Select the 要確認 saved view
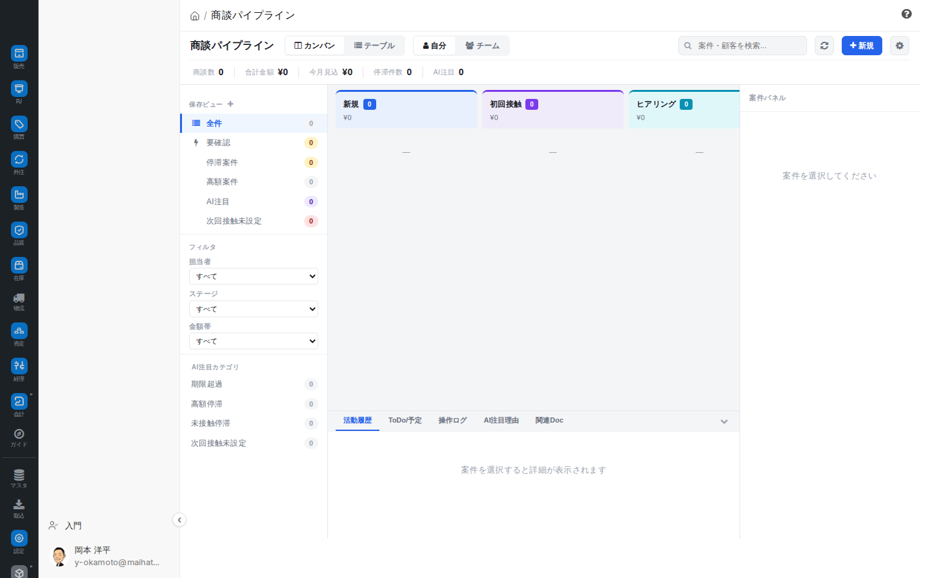 coord(254,143)
